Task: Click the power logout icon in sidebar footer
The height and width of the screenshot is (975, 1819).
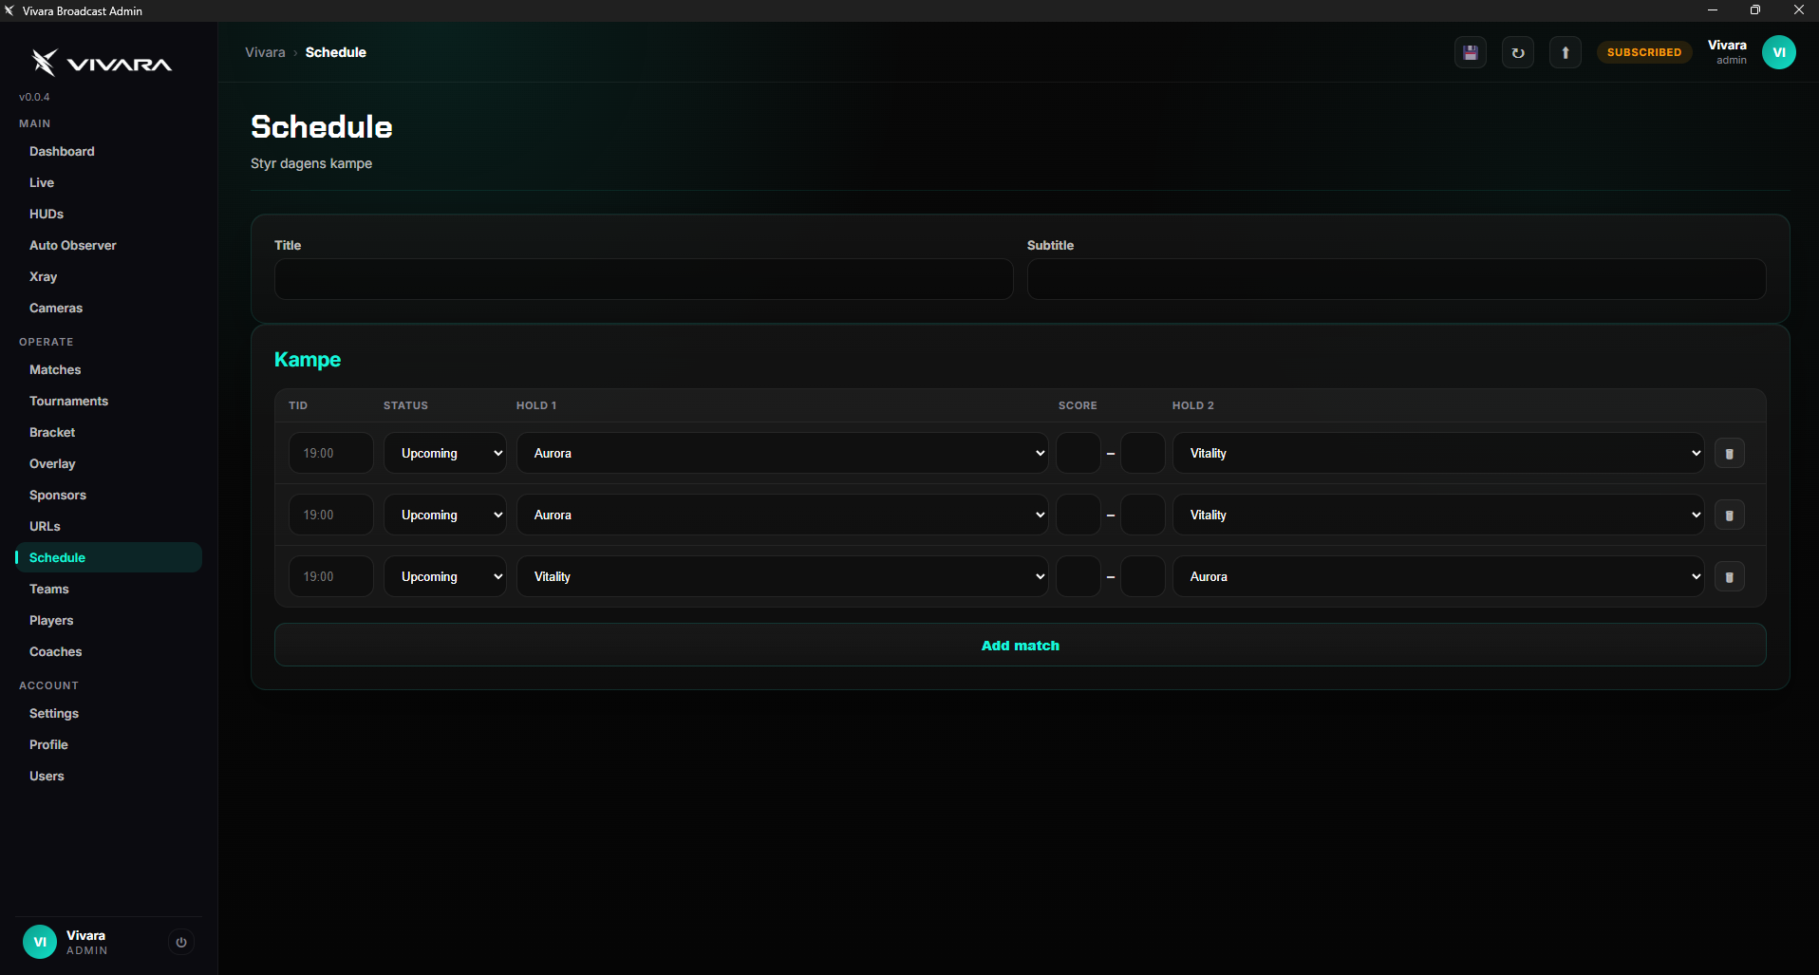Action: tap(181, 942)
